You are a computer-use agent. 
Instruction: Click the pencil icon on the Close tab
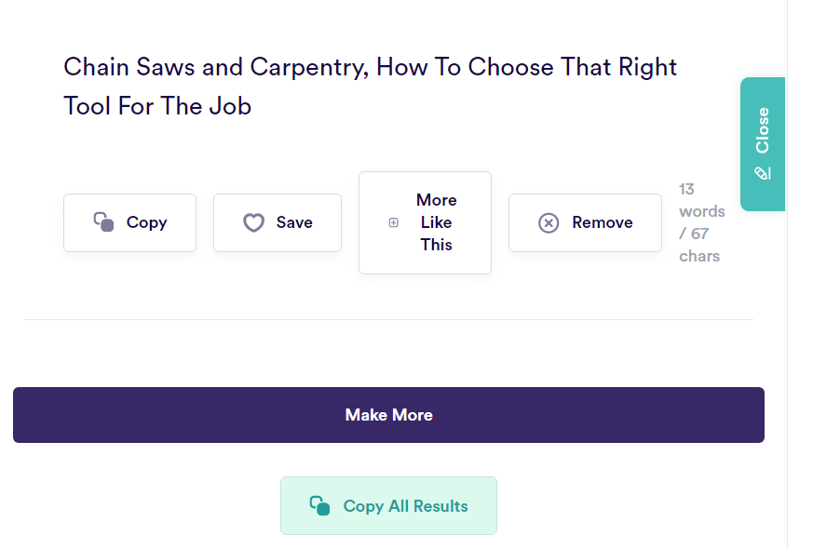coord(764,173)
